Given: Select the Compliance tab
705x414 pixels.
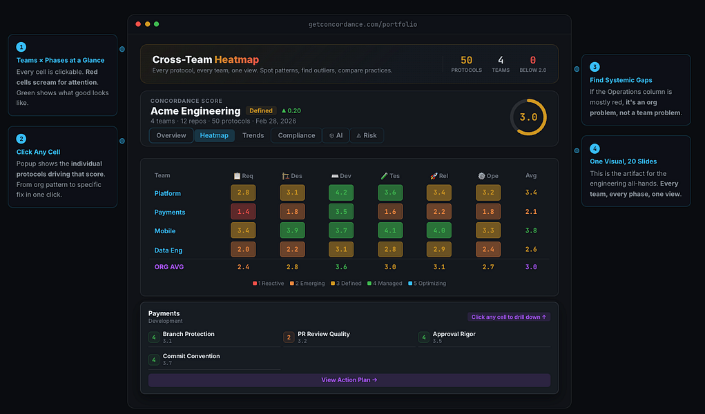Looking at the screenshot, I should [x=296, y=135].
